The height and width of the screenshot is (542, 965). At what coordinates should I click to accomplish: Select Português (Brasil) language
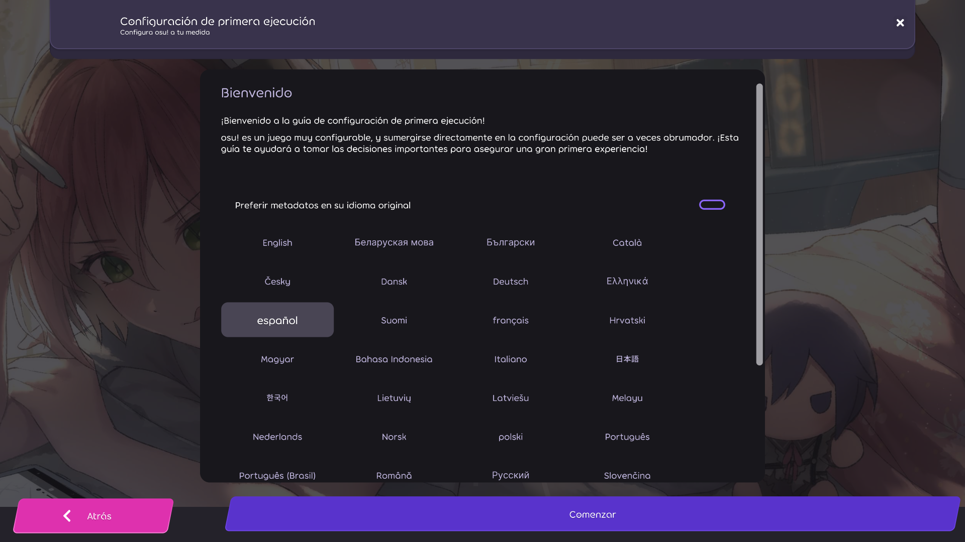(x=277, y=475)
